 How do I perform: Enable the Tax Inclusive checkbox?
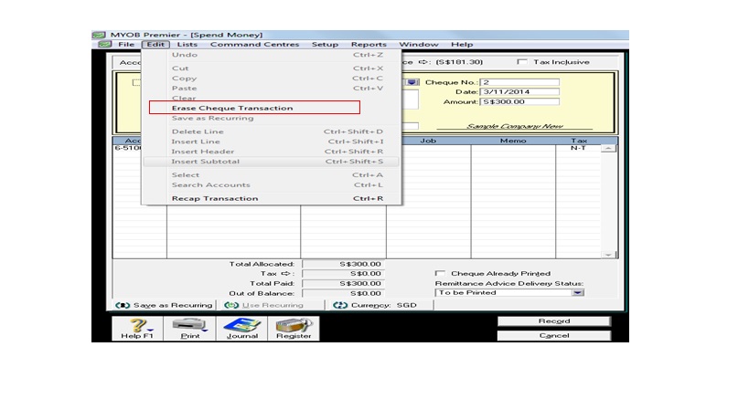[x=522, y=62]
